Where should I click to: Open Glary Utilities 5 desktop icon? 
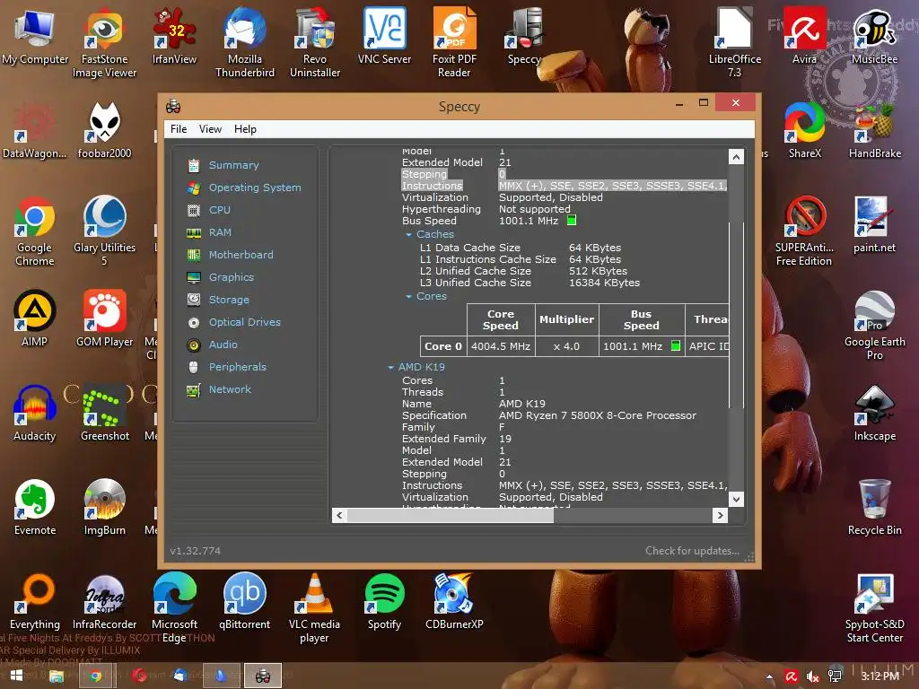point(104,231)
